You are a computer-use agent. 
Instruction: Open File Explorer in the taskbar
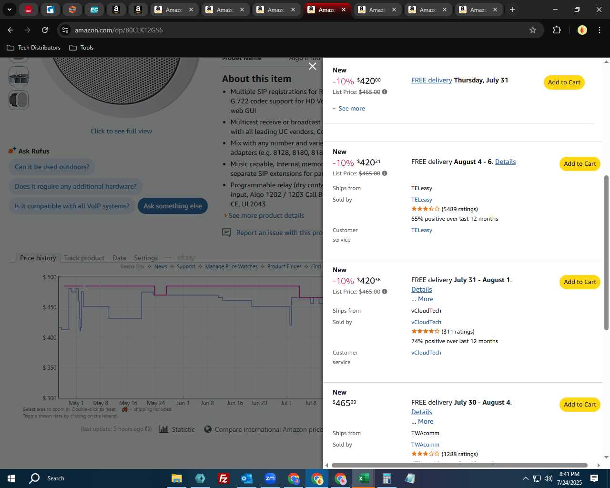pos(176,478)
